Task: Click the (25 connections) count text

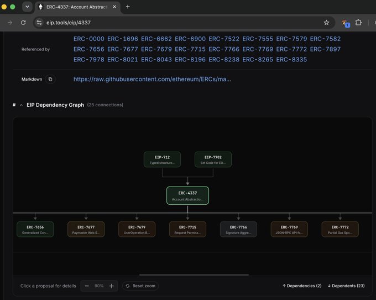Action: 105,105
